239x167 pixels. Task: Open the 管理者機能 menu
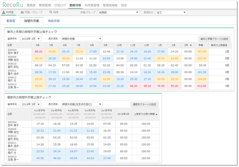[x=110, y=5]
